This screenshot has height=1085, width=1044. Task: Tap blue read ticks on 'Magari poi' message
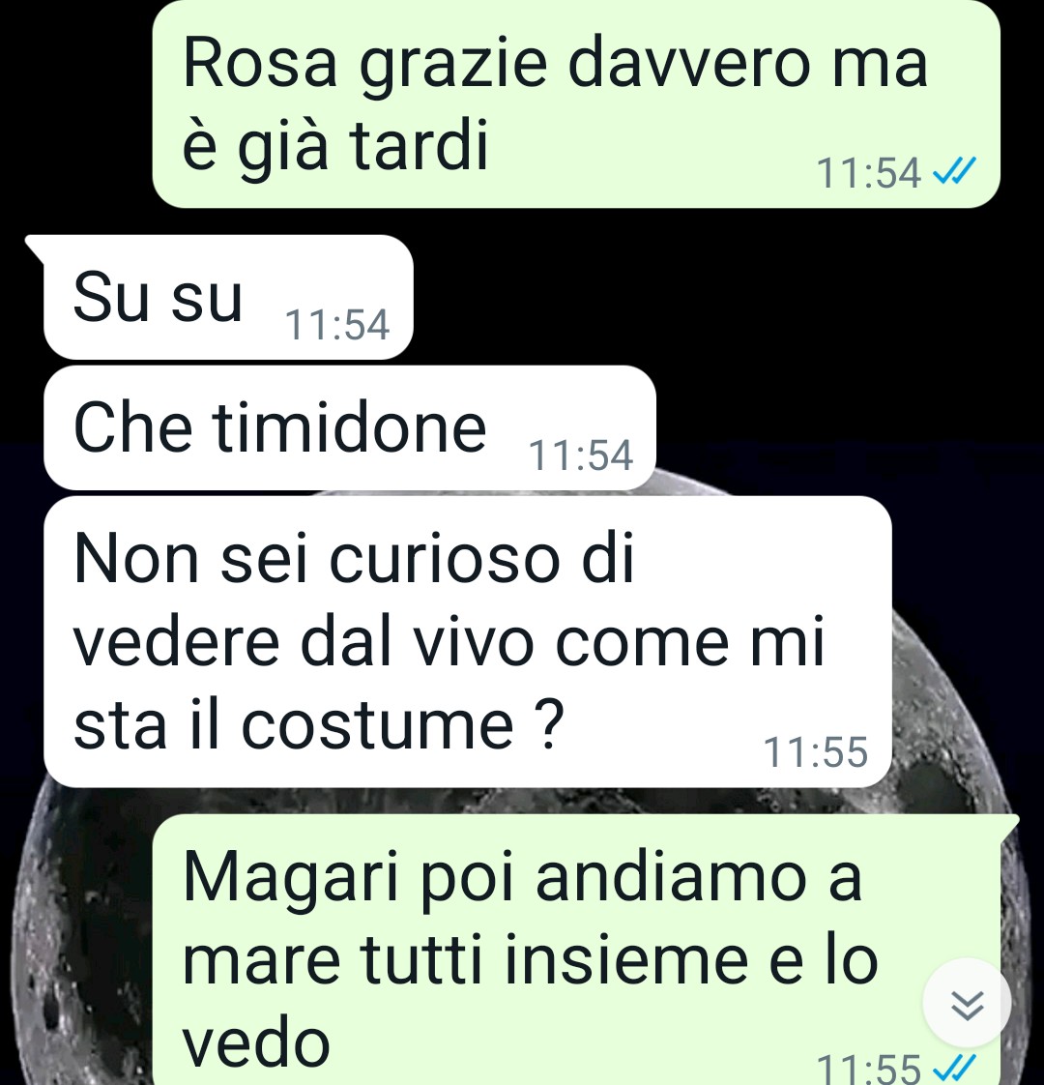click(955, 1070)
